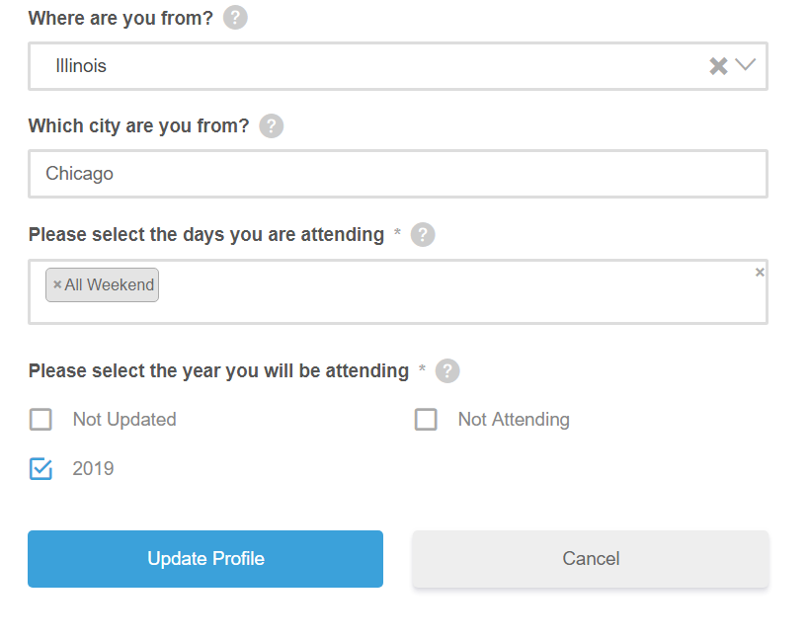Uncheck the 2019 checkbox

[40, 469]
